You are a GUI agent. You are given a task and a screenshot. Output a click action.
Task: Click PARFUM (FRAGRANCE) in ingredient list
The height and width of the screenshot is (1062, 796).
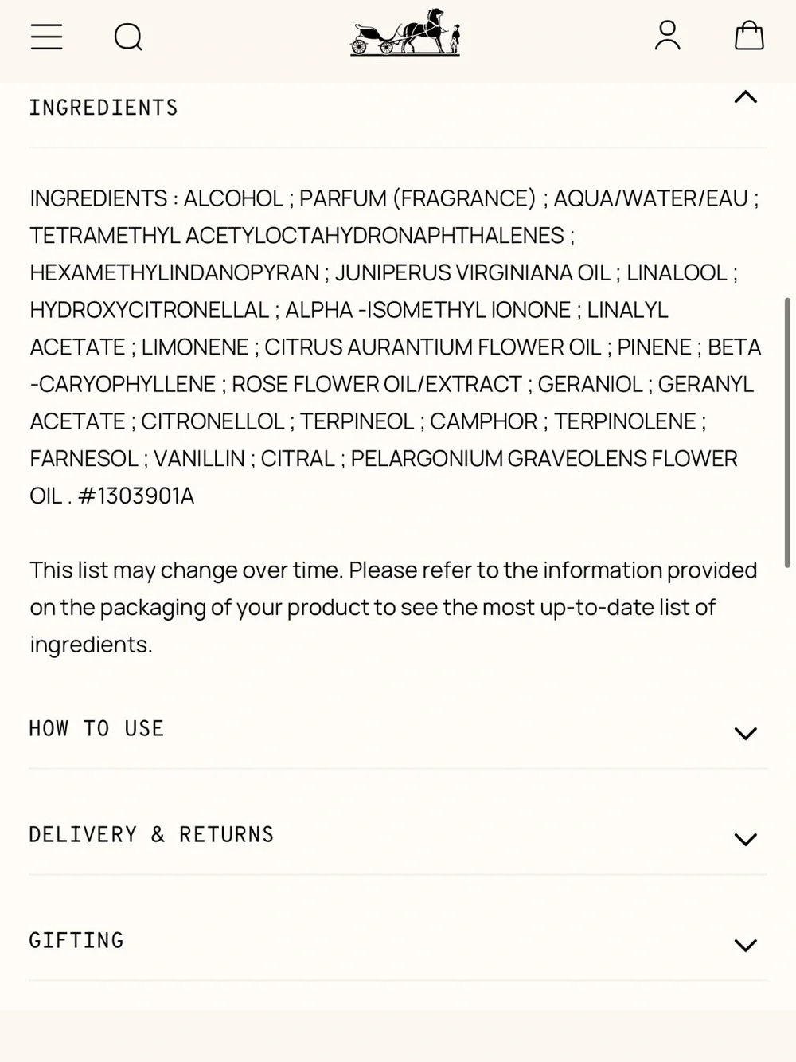[x=418, y=198]
